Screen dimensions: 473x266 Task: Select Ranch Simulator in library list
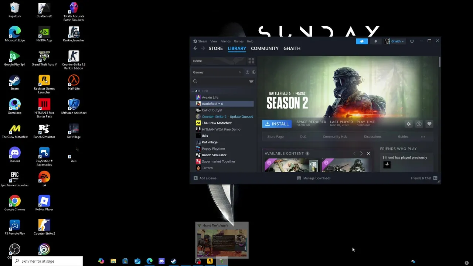[222, 155]
